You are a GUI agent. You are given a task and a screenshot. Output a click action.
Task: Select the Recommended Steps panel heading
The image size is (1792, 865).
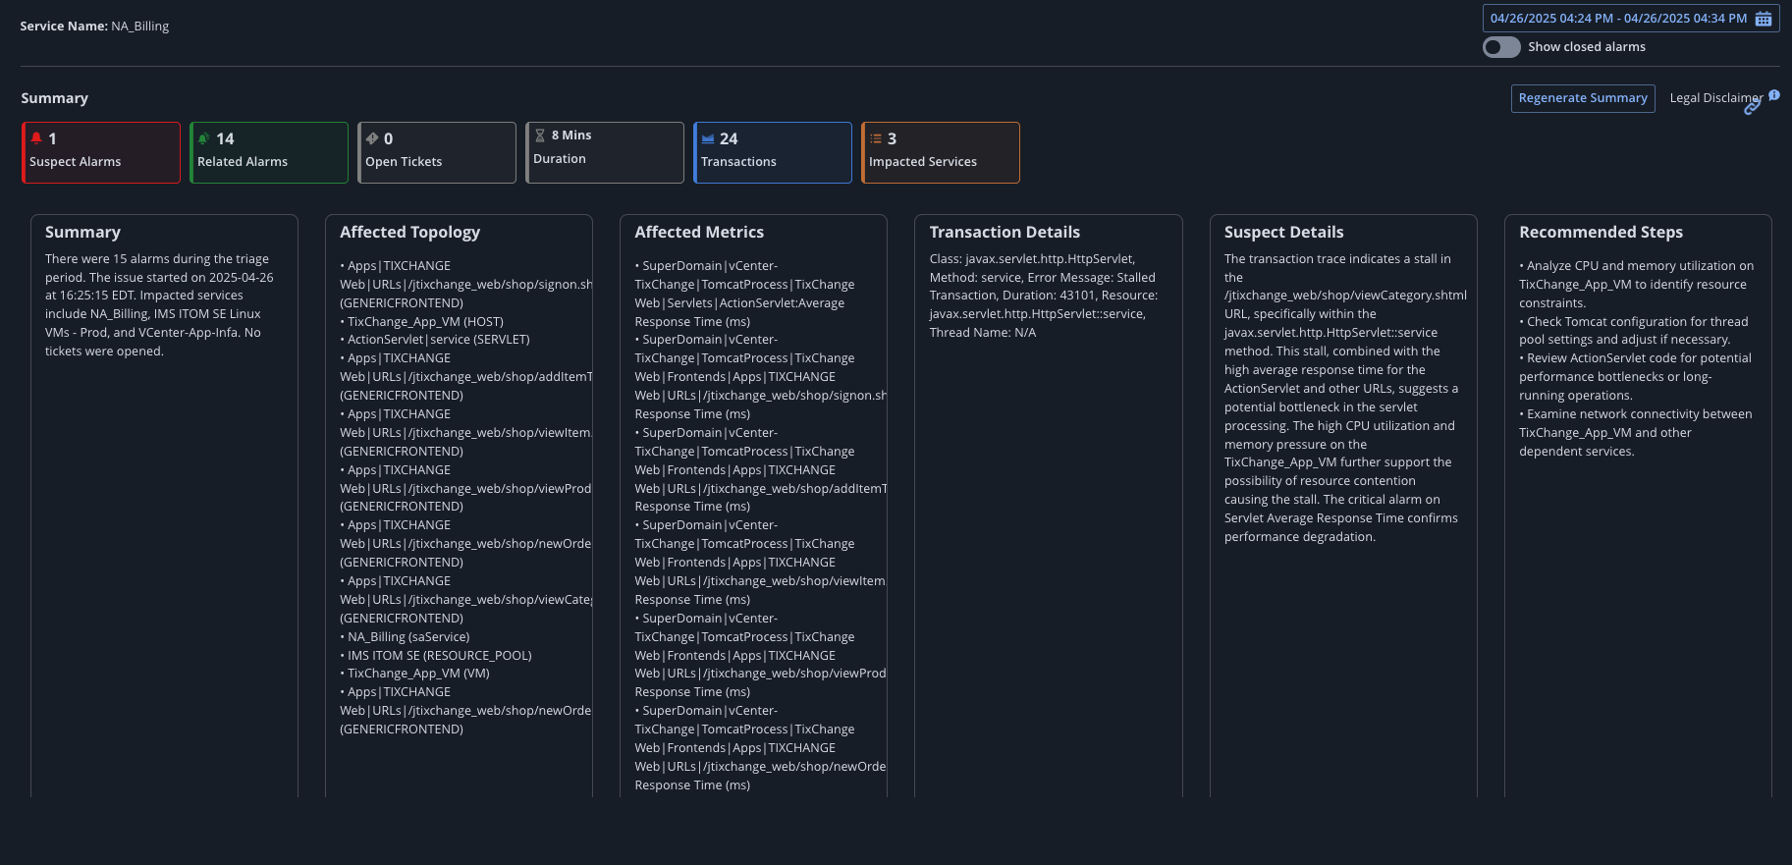[1601, 232]
